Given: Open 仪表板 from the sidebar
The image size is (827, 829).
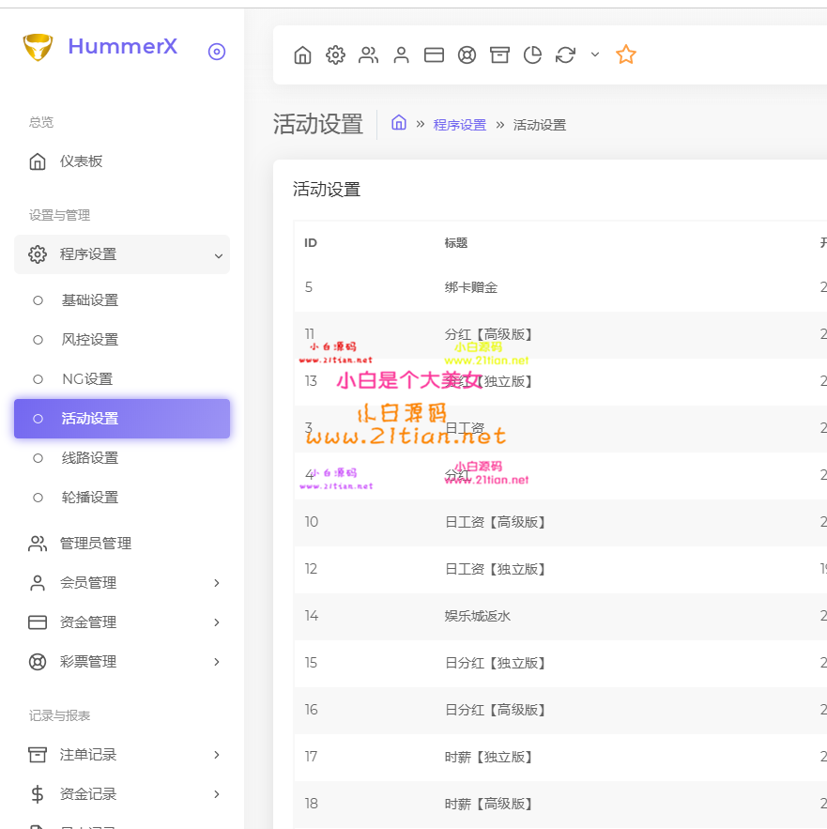Looking at the screenshot, I should click(82, 161).
